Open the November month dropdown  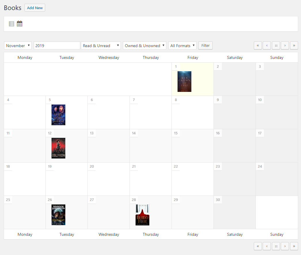pyautogui.click(x=18, y=46)
